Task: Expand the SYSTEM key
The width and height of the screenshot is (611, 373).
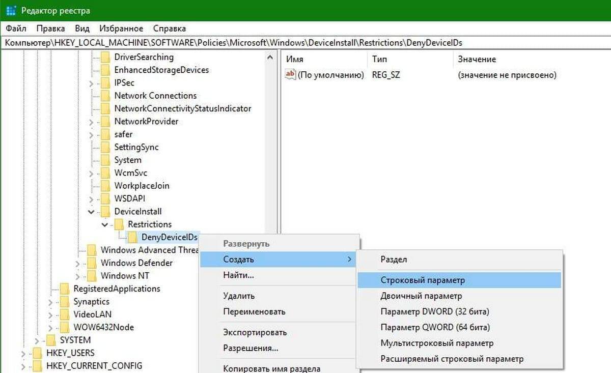Action: click(x=37, y=340)
